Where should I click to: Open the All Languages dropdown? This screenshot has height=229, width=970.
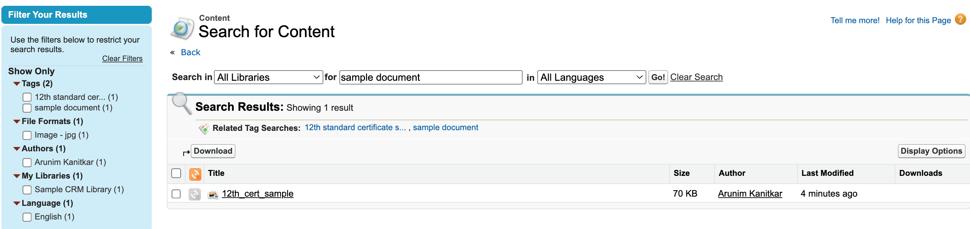coord(591,77)
